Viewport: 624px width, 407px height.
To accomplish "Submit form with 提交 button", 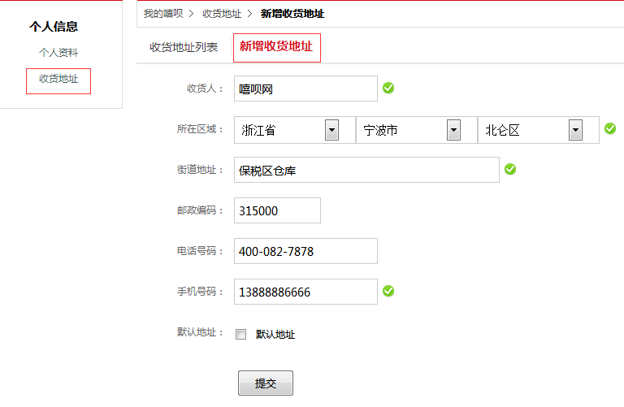I will [266, 383].
